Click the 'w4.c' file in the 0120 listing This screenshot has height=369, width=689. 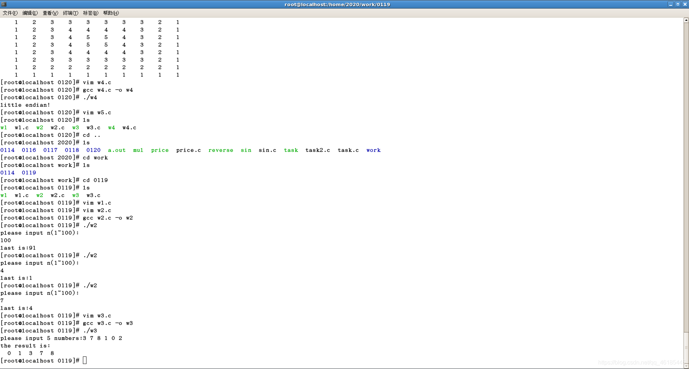129,128
